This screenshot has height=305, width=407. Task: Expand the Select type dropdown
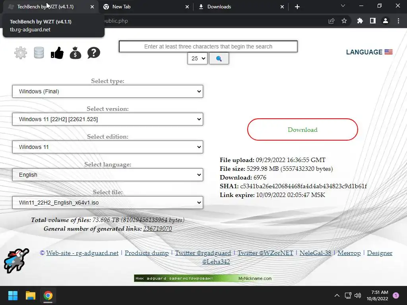tap(108, 92)
